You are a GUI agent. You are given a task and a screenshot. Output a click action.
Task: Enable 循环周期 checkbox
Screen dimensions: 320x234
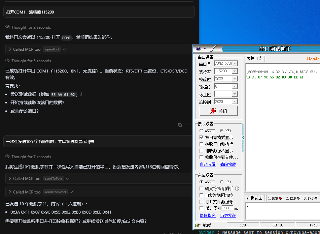click(201, 208)
